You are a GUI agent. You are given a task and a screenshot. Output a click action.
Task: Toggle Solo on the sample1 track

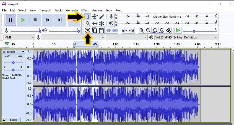click(19, 56)
